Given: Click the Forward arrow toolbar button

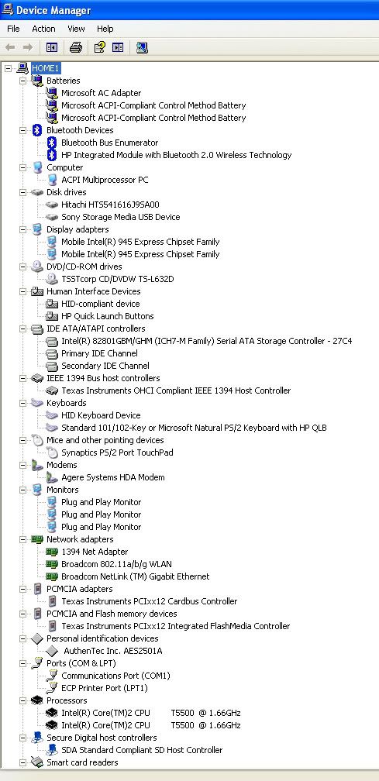Looking at the screenshot, I should 27,47.
